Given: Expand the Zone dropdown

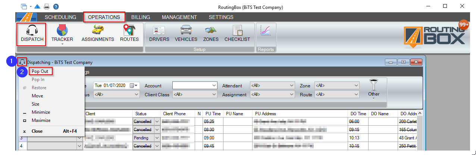Looking at the screenshot, I should (x=356, y=85).
